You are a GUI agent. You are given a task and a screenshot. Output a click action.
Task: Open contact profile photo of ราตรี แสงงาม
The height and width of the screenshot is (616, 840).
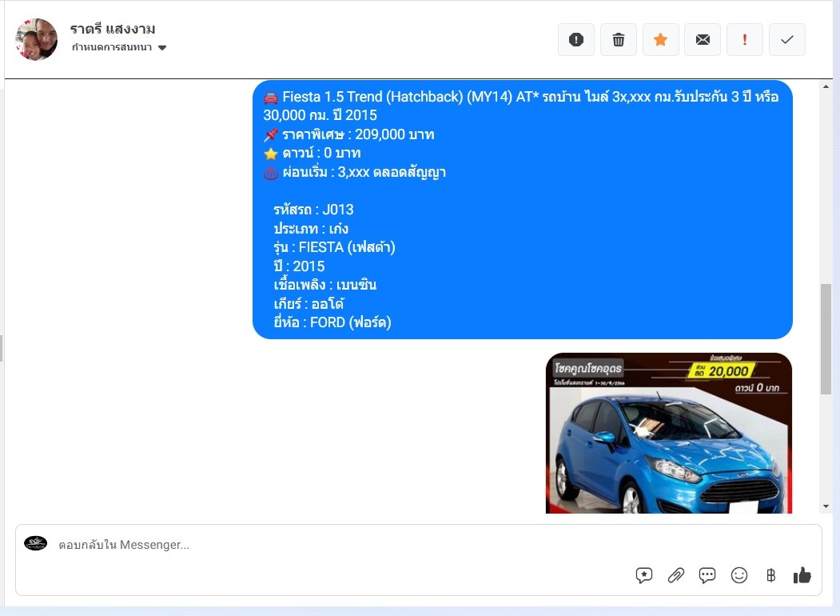pos(37,39)
